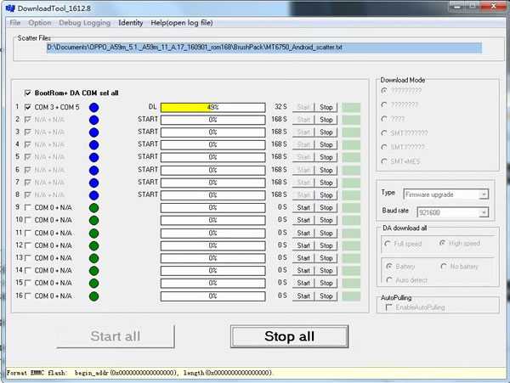Click the Scatter Files path field
This screenshot has height=383, width=510.
[x=263, y=48]
